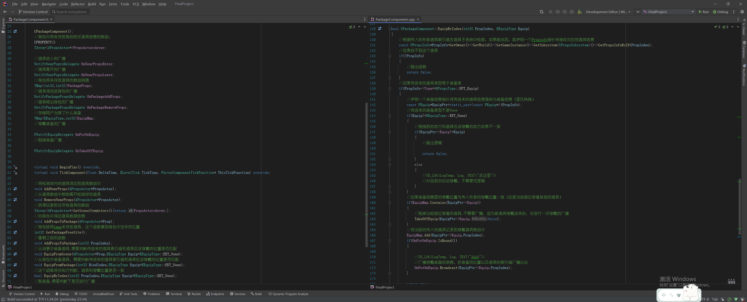747x302 pixels.
Task: Open right editor tab options menu
Action: (x=737, y=20)
